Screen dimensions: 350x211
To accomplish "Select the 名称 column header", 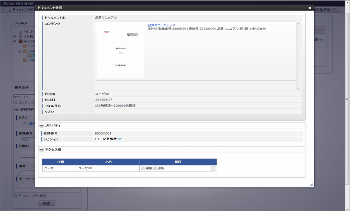I will click(109, 162).
